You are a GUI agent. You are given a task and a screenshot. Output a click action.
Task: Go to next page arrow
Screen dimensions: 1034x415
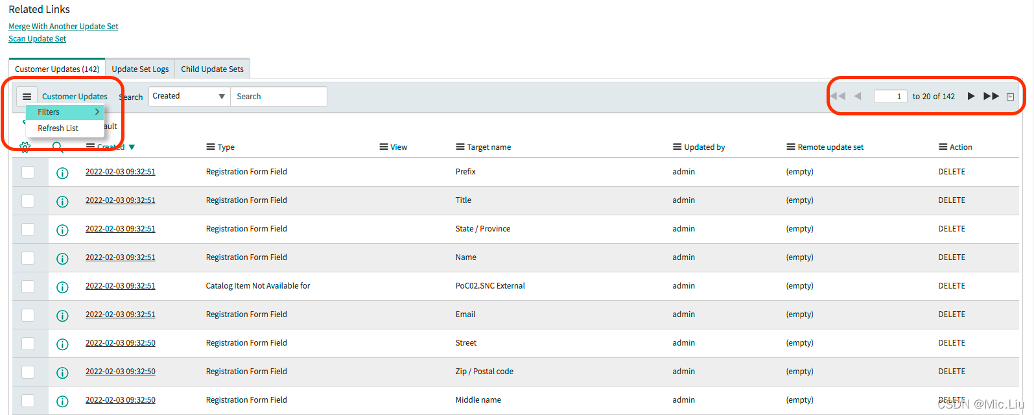click(x=970, y=96)
